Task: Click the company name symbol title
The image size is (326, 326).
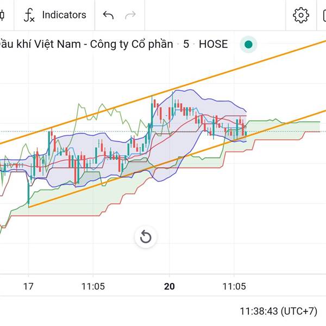Action: pyautogui.click(x=86, y=45)
